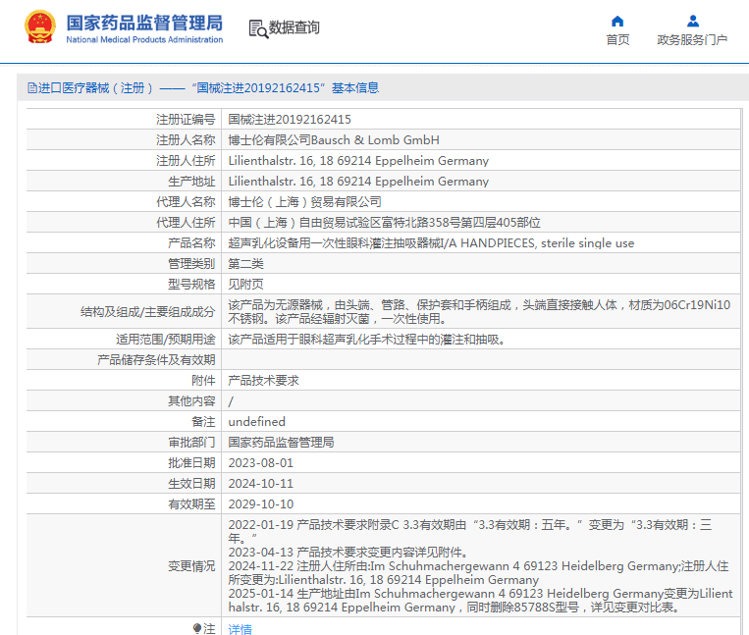
Task: Click the 产品技术要求 attachment value
Action: (x=263, y=381)
